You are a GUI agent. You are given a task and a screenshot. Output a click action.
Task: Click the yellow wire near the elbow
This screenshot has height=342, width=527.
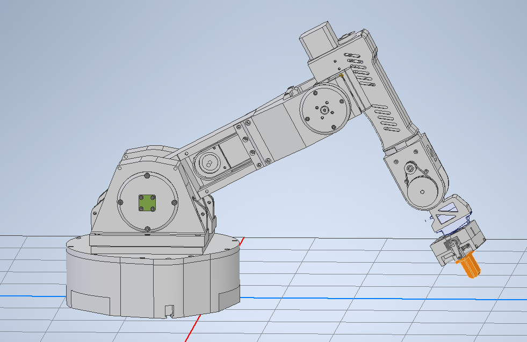[342, 75]
